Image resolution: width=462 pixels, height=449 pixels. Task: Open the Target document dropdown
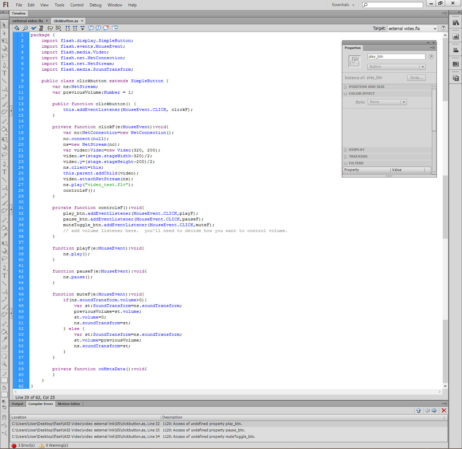[x=413, y=28]
